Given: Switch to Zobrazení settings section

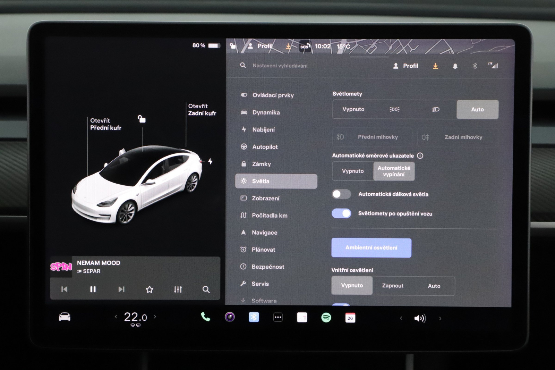Looking at the screenshot, I should pos(265,198).
